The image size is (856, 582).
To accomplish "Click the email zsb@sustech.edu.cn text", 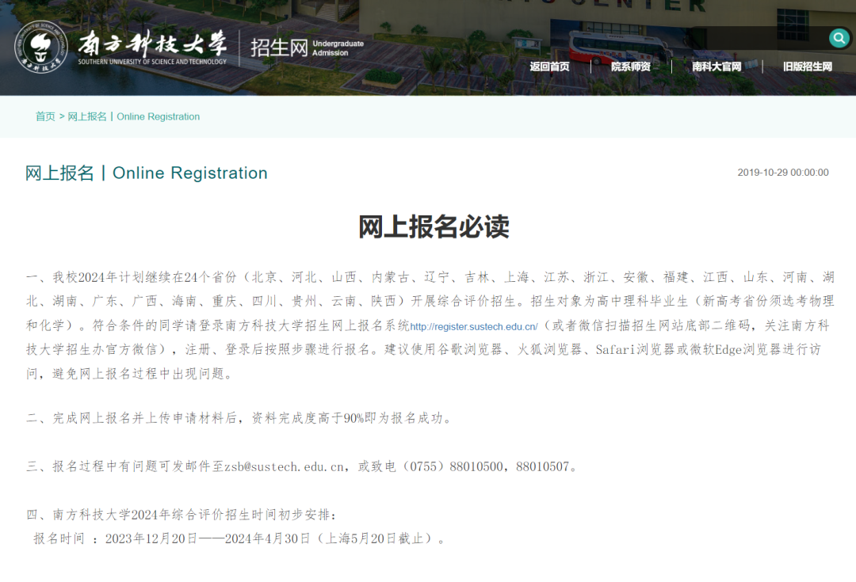I will (285, 467).
